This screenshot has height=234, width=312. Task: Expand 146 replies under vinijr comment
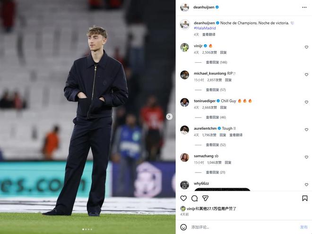[217, 62]
